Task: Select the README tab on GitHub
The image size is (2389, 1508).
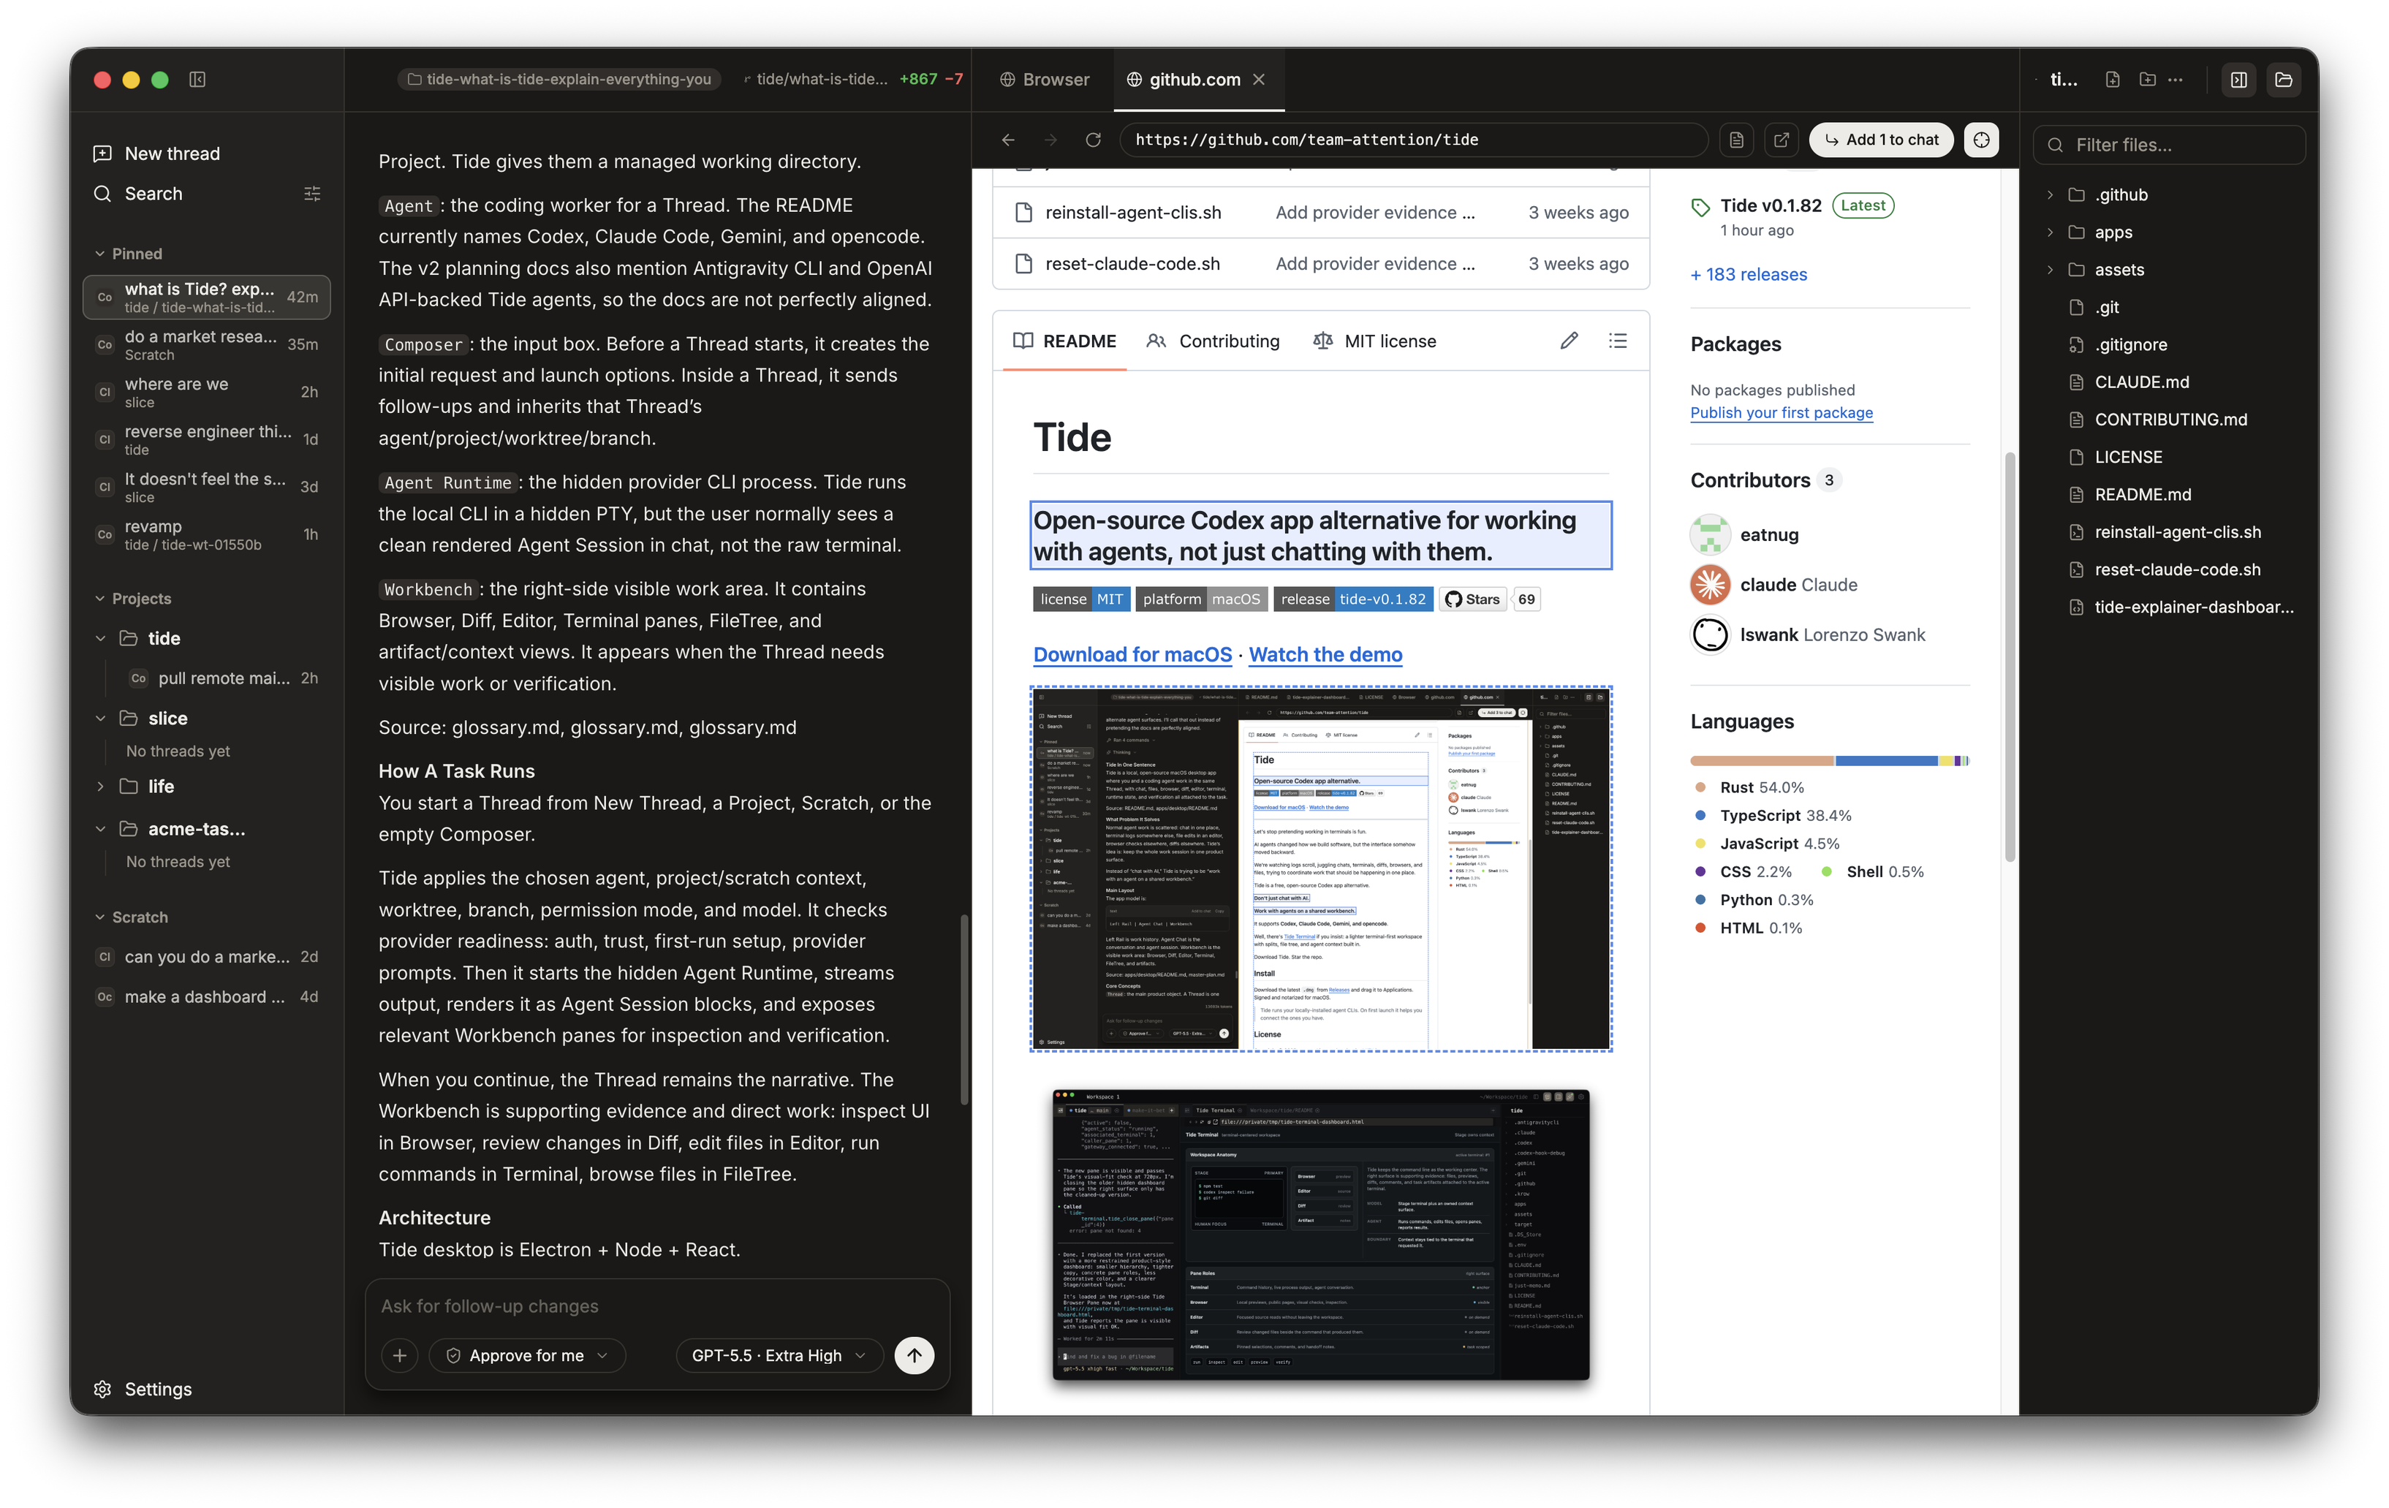Action: (x=1064, y=341)
